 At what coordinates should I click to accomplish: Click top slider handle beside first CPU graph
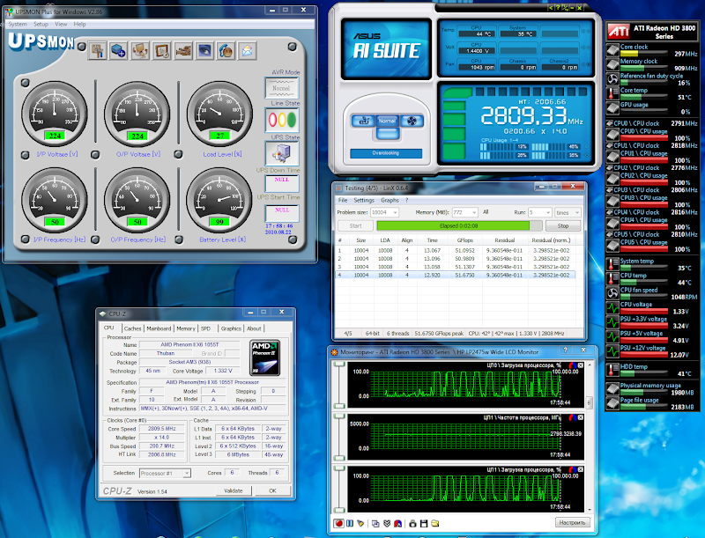(x=339, y=365)
